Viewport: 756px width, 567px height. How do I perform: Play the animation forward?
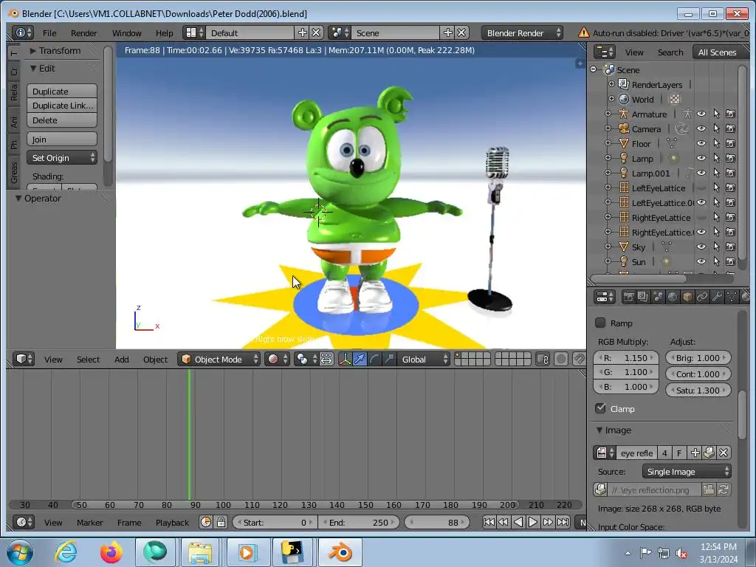point(533,522)
